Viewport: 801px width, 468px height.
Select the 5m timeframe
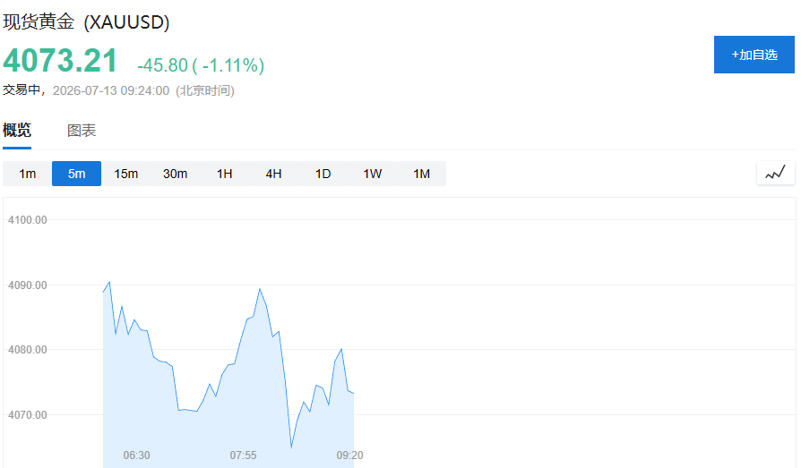(x=77, y=174)
